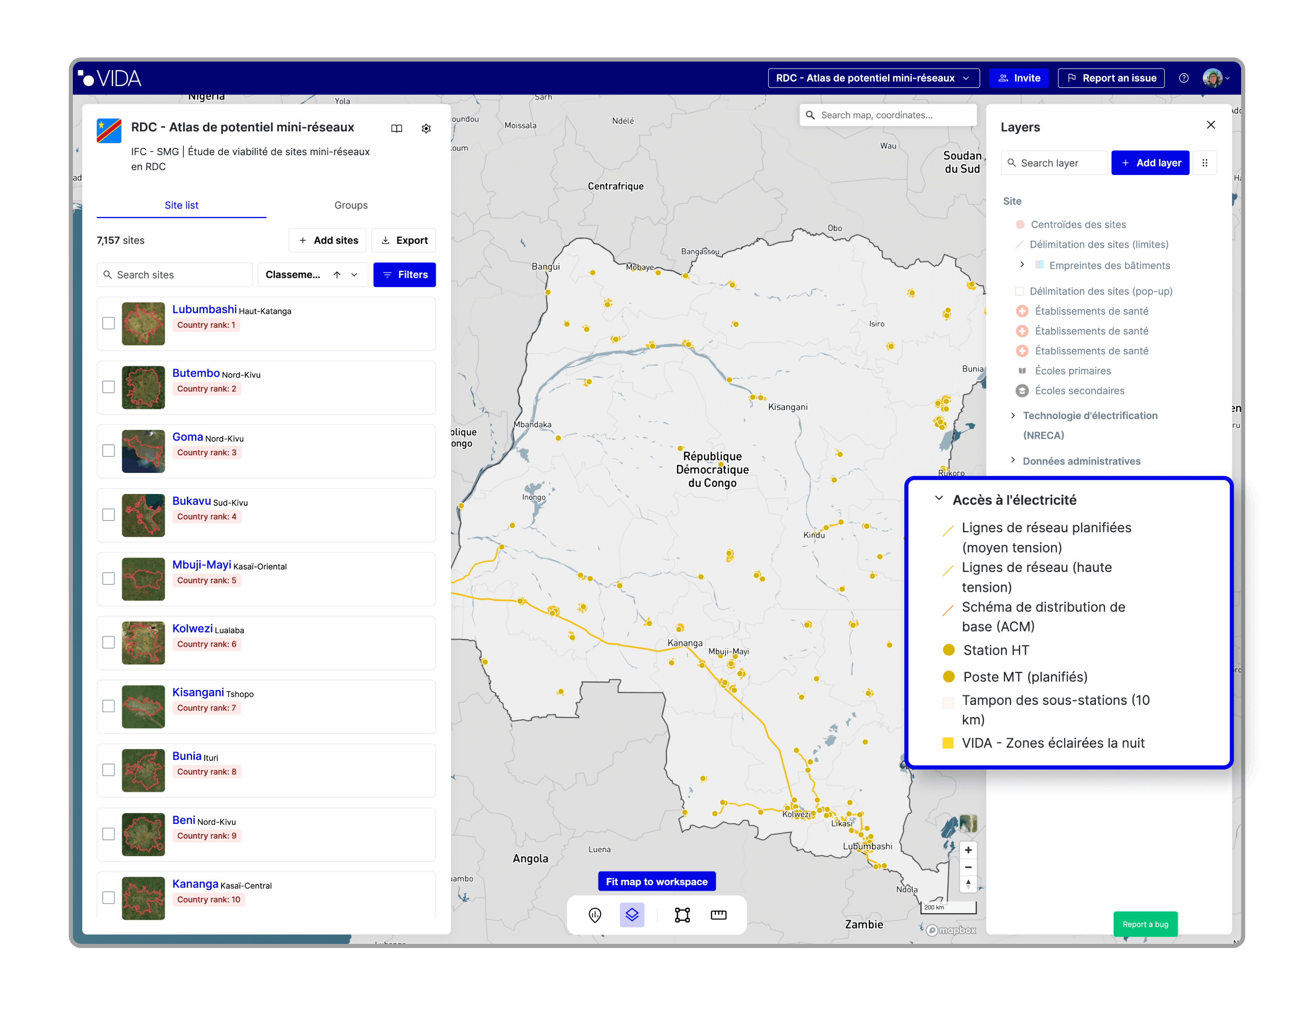Select the map pin tool icon

click(x=594, y=915)
